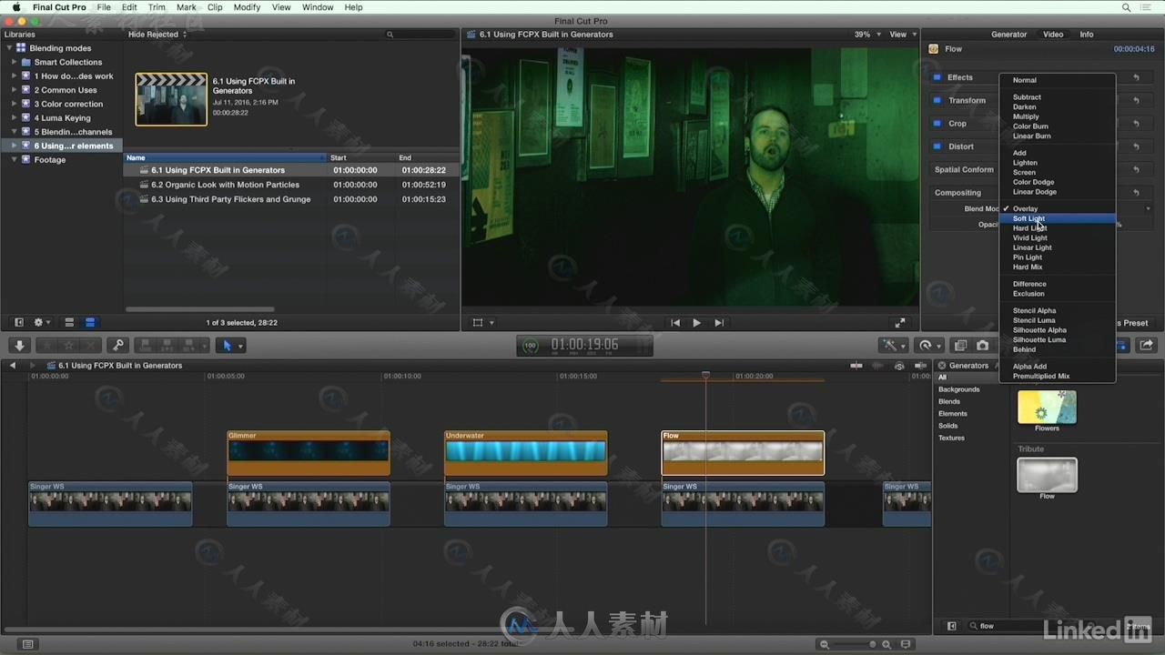
Task: Open the photos browser camera icon
Action: tap(982, 346)
